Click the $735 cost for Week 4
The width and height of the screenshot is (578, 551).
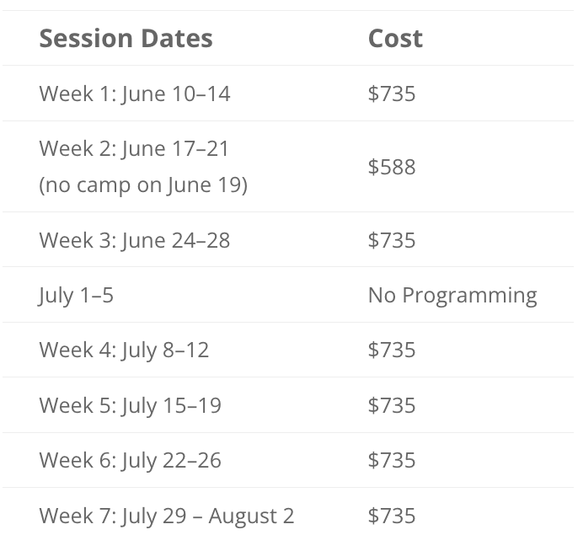click(392, 350)
